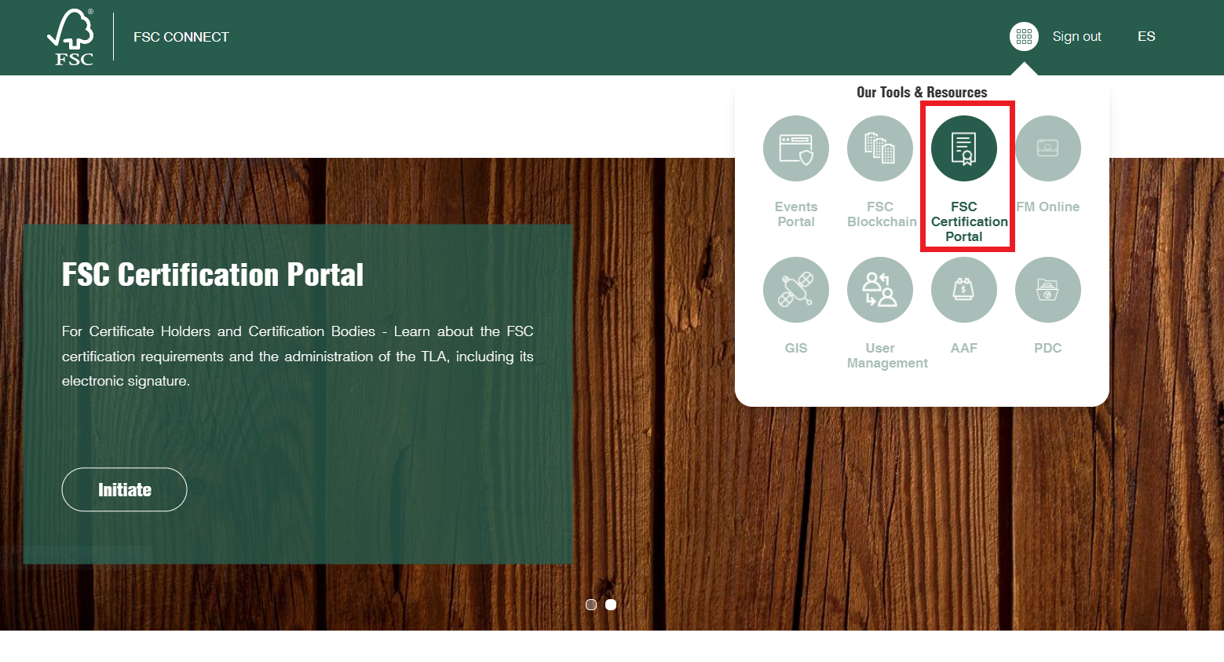This screenshot has height=662, width=1224.
Task: Click the FSC Certification Portal banner heading
Action: click(x=213, y=275)
